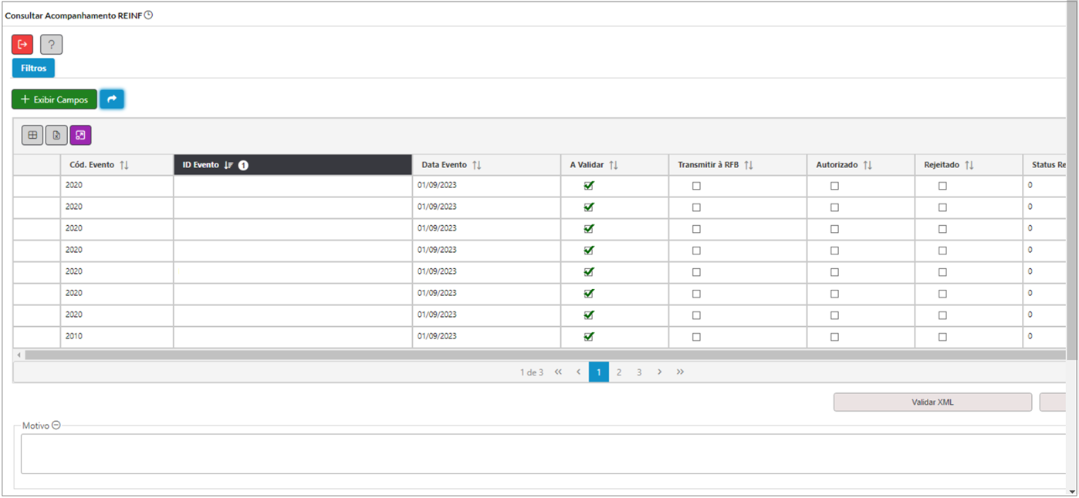
Task: Jump to the first page using double-left arrows
Action: [x=558, y=372]
